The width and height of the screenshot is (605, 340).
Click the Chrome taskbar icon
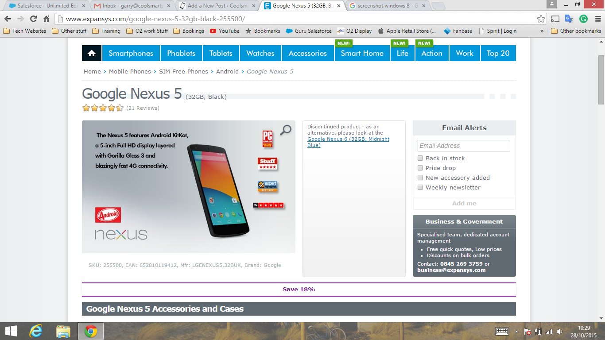click(x=91, y=331)
